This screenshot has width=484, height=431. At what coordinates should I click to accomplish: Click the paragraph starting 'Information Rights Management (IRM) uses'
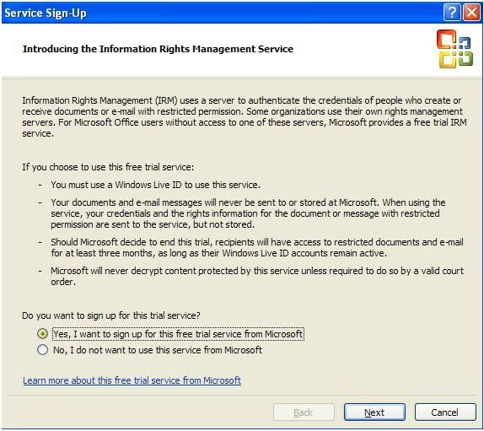click(245, 116)
